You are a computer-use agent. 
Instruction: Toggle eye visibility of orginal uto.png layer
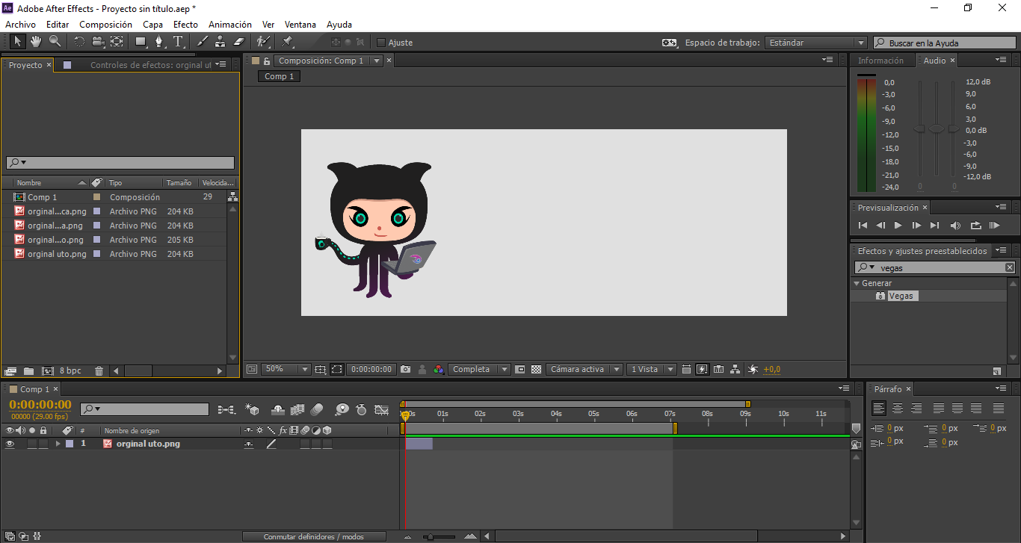(x=10, y=444)
